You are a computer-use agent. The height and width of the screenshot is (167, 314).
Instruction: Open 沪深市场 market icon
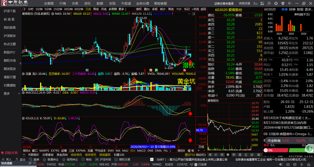96,160
